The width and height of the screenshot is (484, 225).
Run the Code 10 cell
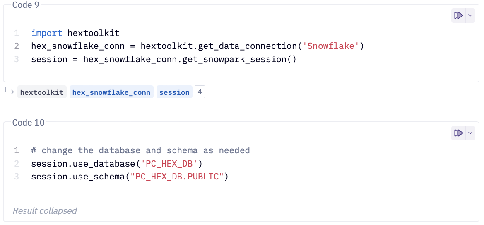458,133
